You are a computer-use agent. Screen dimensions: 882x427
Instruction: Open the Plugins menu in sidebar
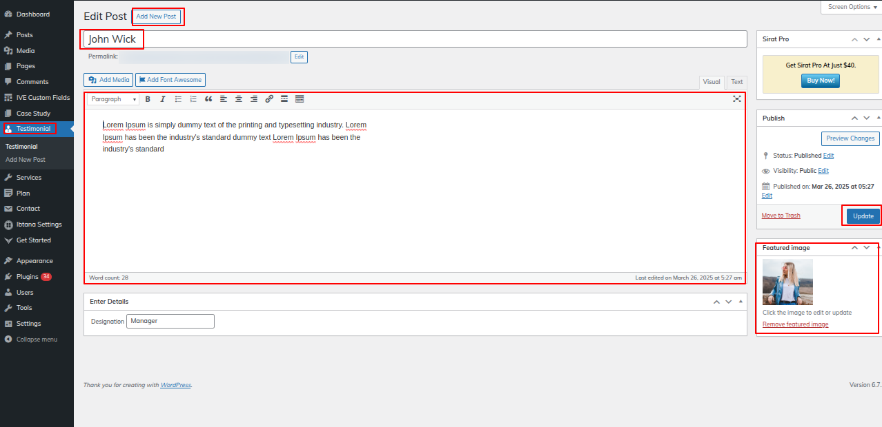pyautogui.click(x=28, y=277)
